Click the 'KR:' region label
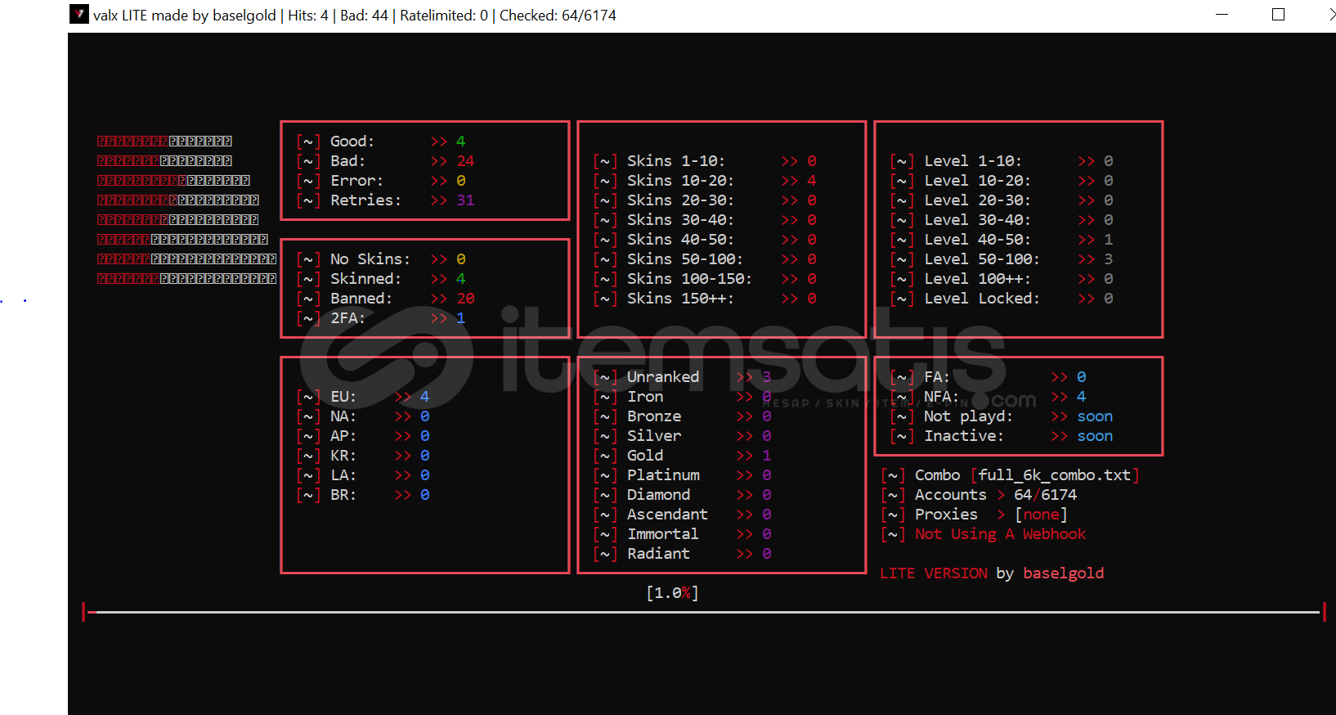Viewport: 1336px width, 715px height. [343, 456]
